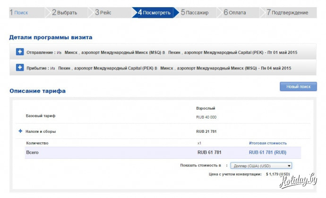Go to step 5 Пассажир
The image size is (326, 198).
pos(195,12)
